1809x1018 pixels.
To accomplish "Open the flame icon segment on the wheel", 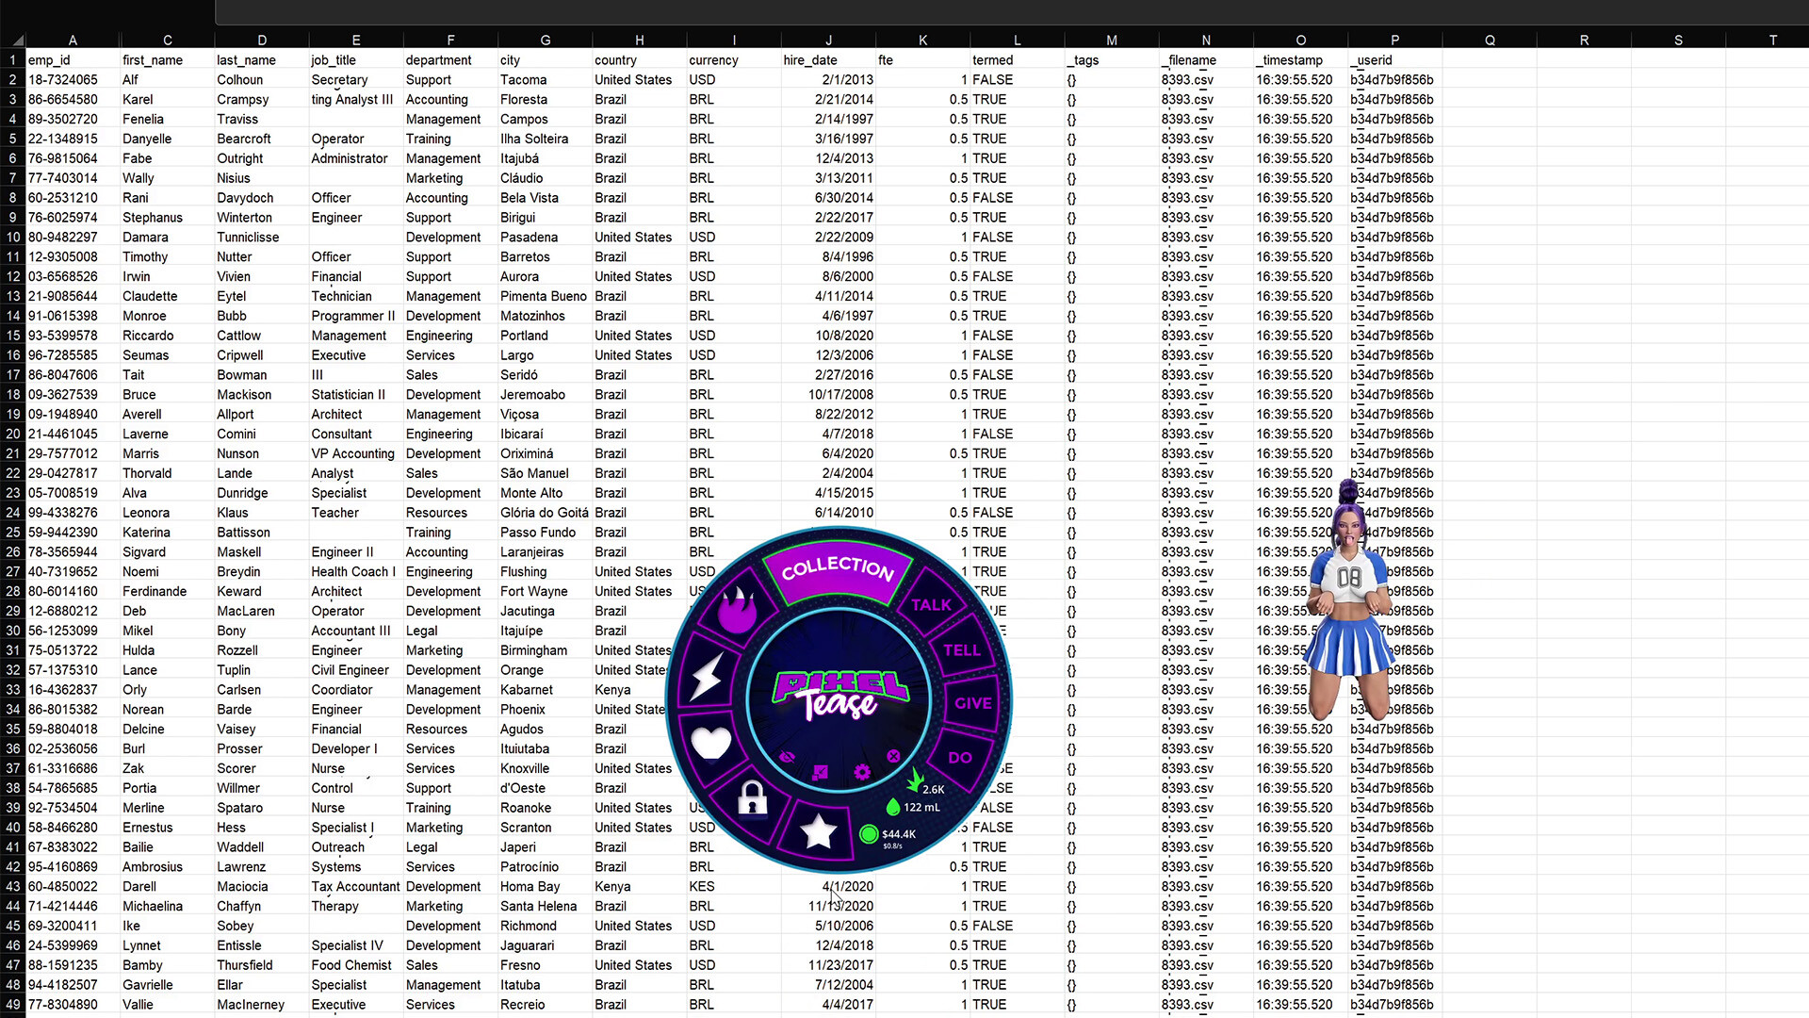I will 736,609.
